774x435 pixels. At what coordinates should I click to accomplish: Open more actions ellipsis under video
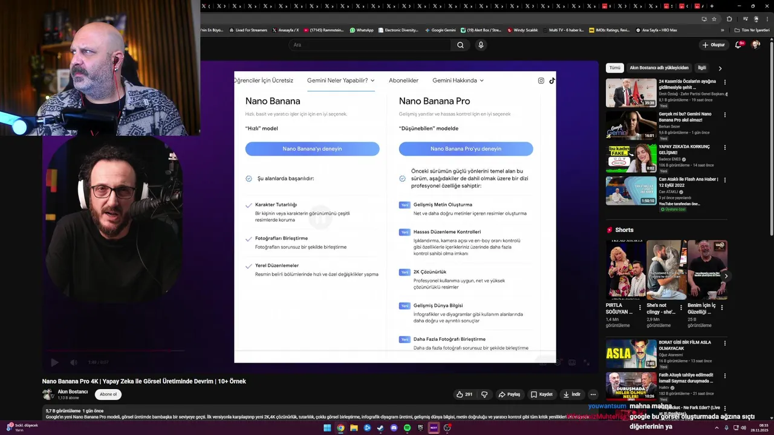(x=593, y=395)
